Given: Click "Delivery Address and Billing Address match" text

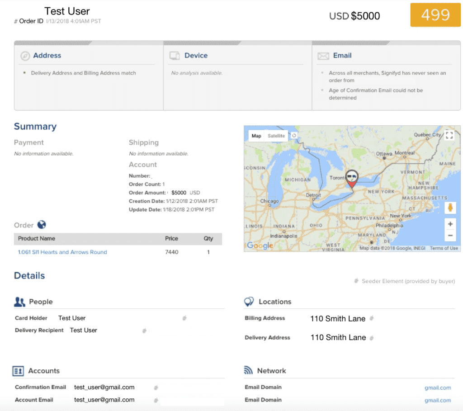Looking at the screenshot, I should tap(84, 73).
